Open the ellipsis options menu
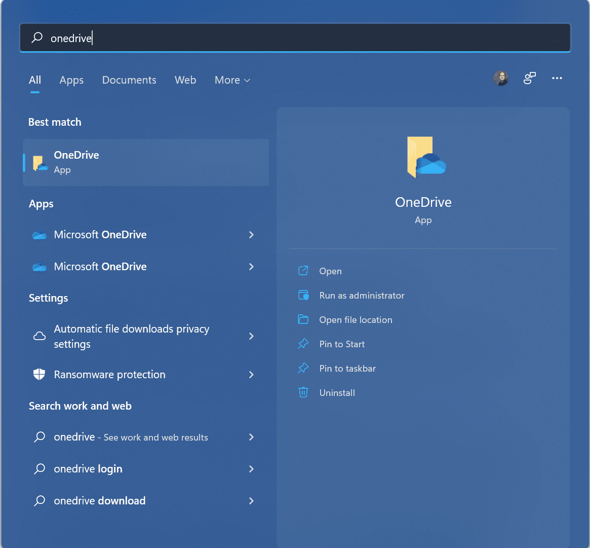 tap(557, 79)
